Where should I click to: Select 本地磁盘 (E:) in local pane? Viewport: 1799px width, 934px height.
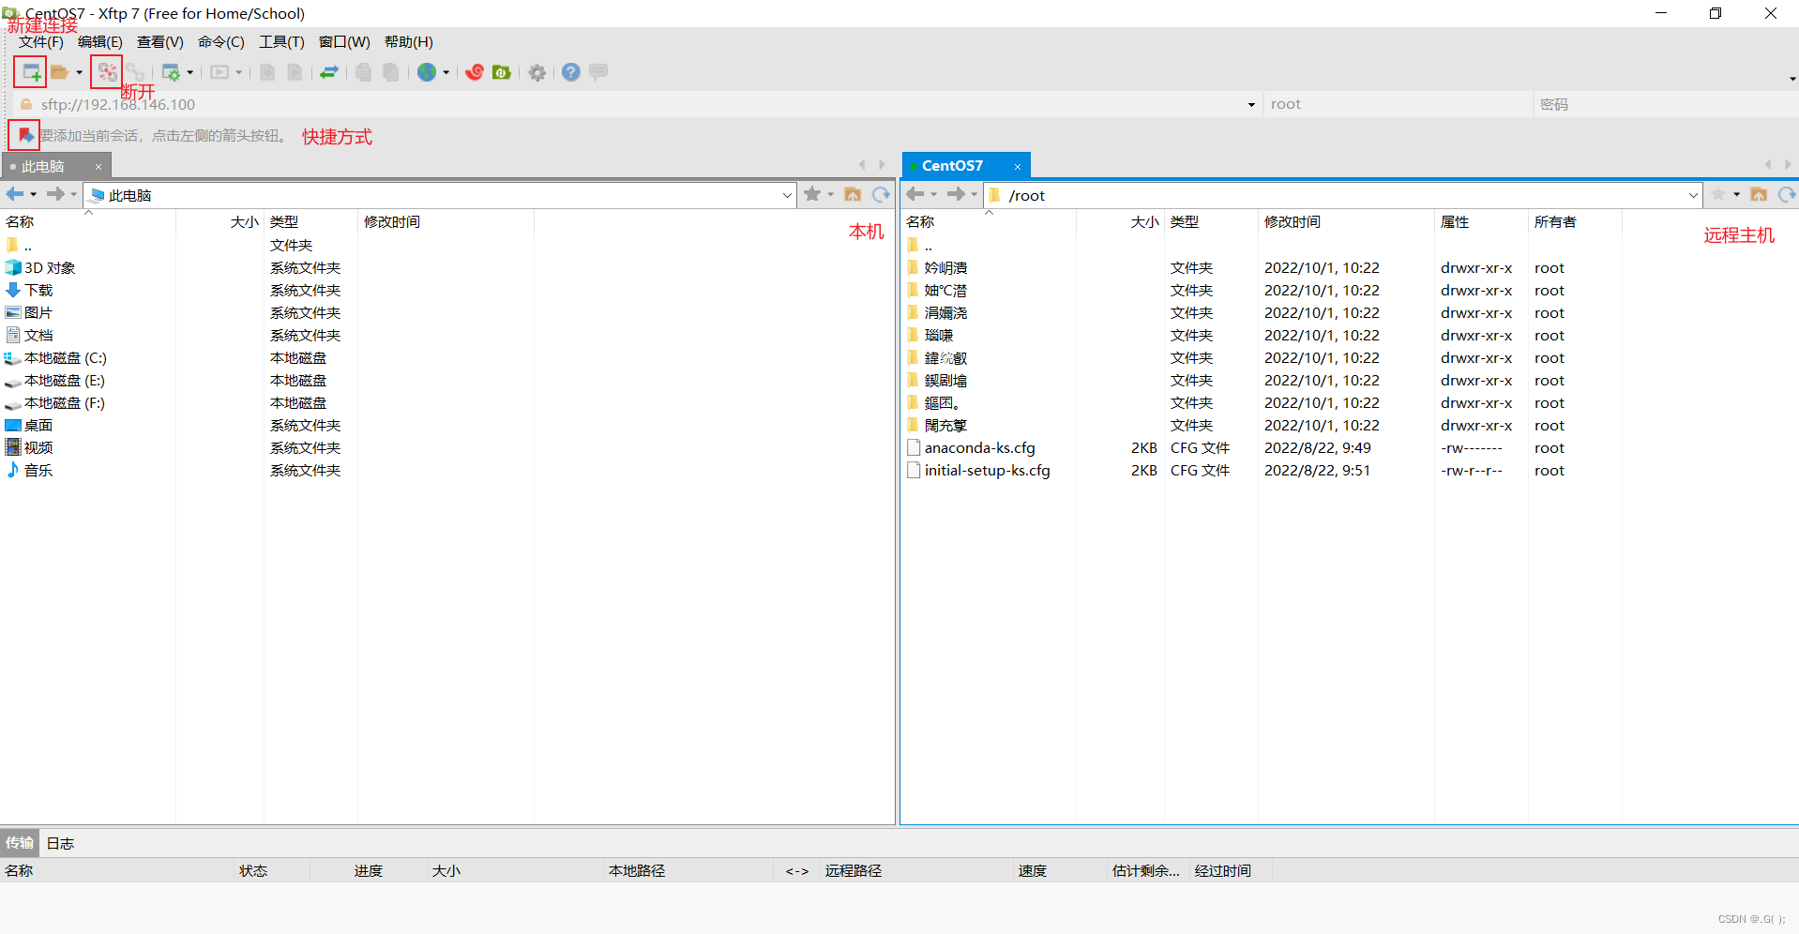[x=65, y=381]
